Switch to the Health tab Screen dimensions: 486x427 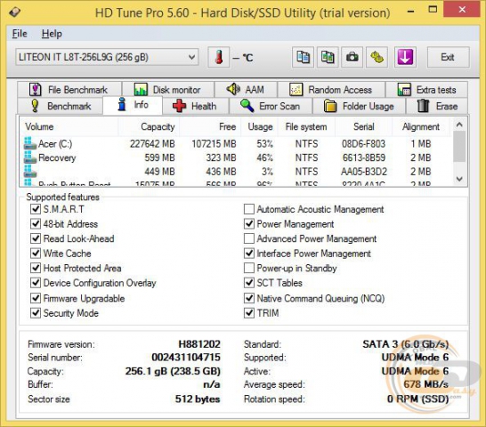coord(195,106)
